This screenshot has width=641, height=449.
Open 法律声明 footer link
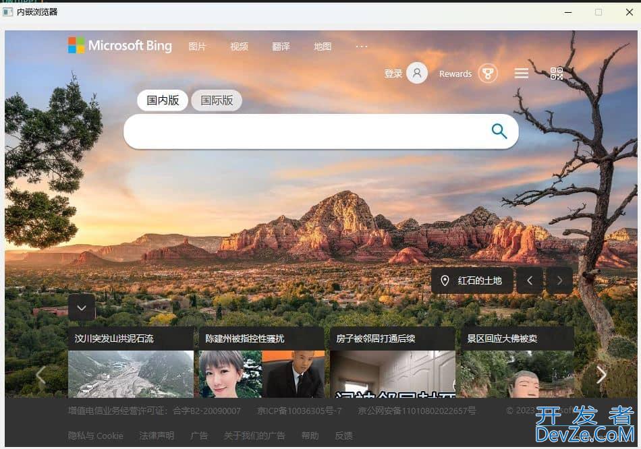click(x=157, y=436)
